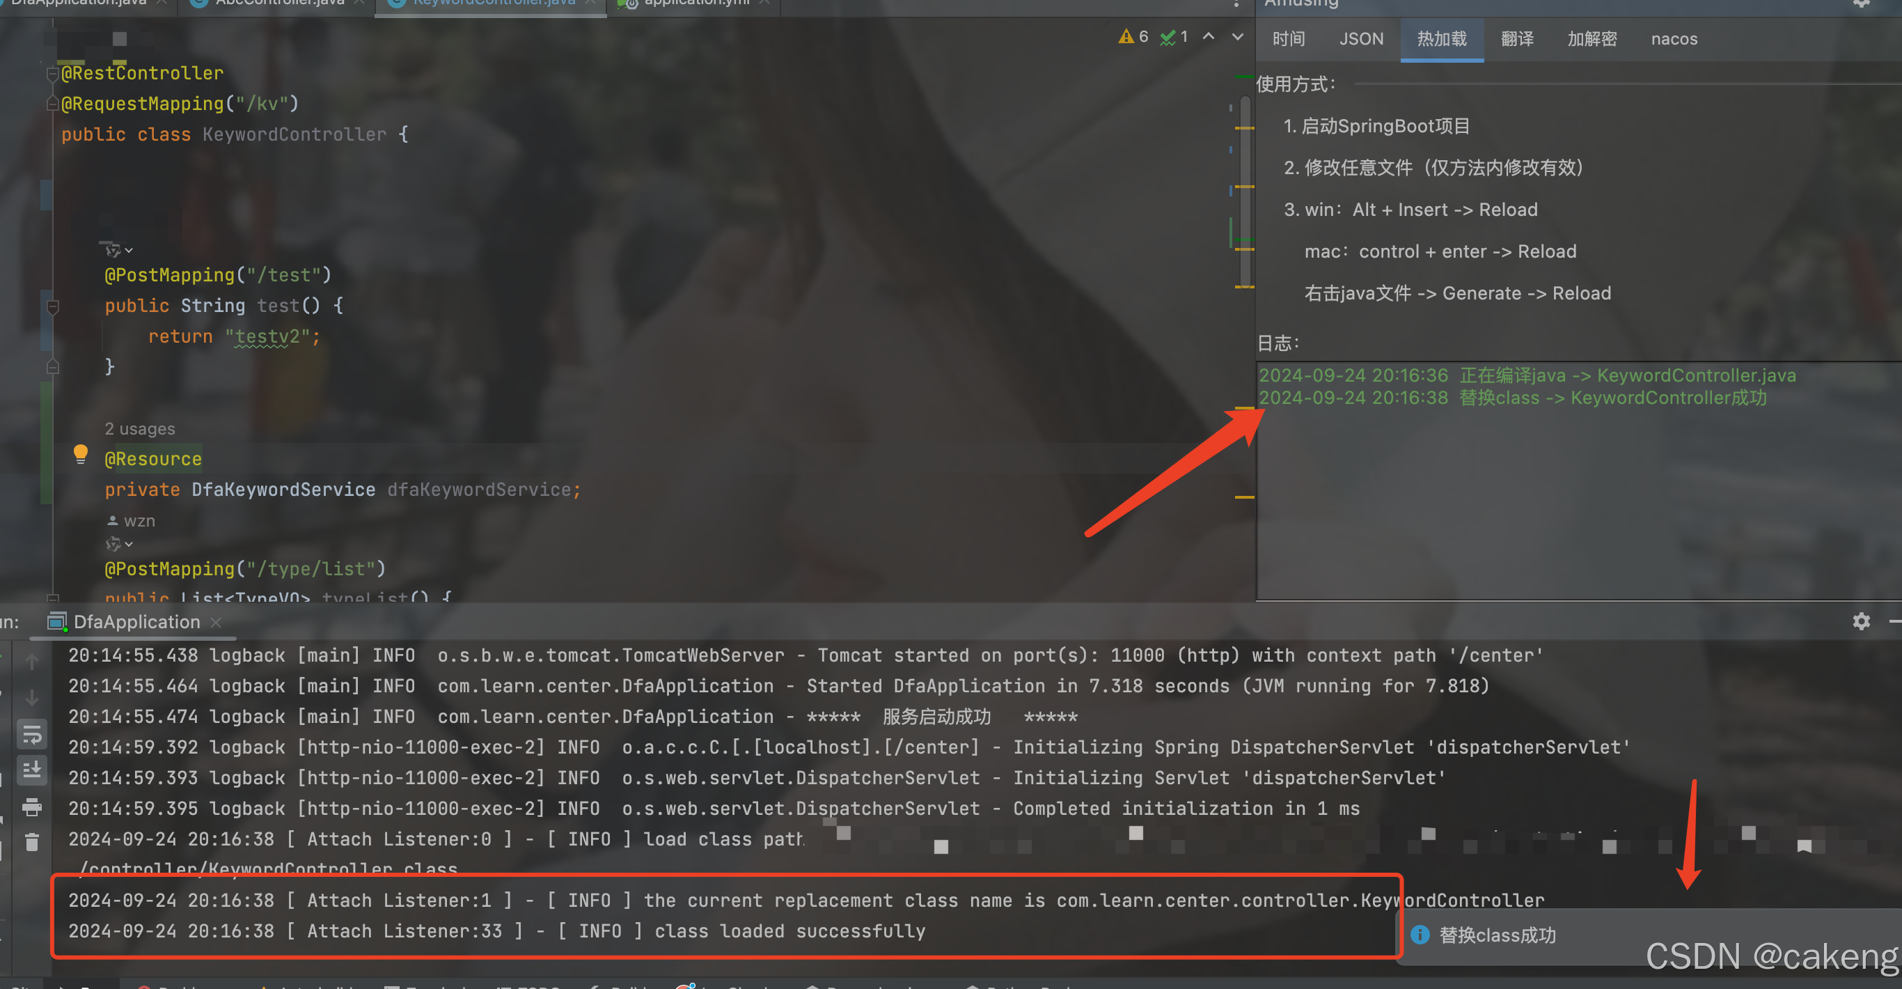This screenshot has height=989, width=1902.
Task: Click the warnings count indicator
Action: [x=1133, y=37]
